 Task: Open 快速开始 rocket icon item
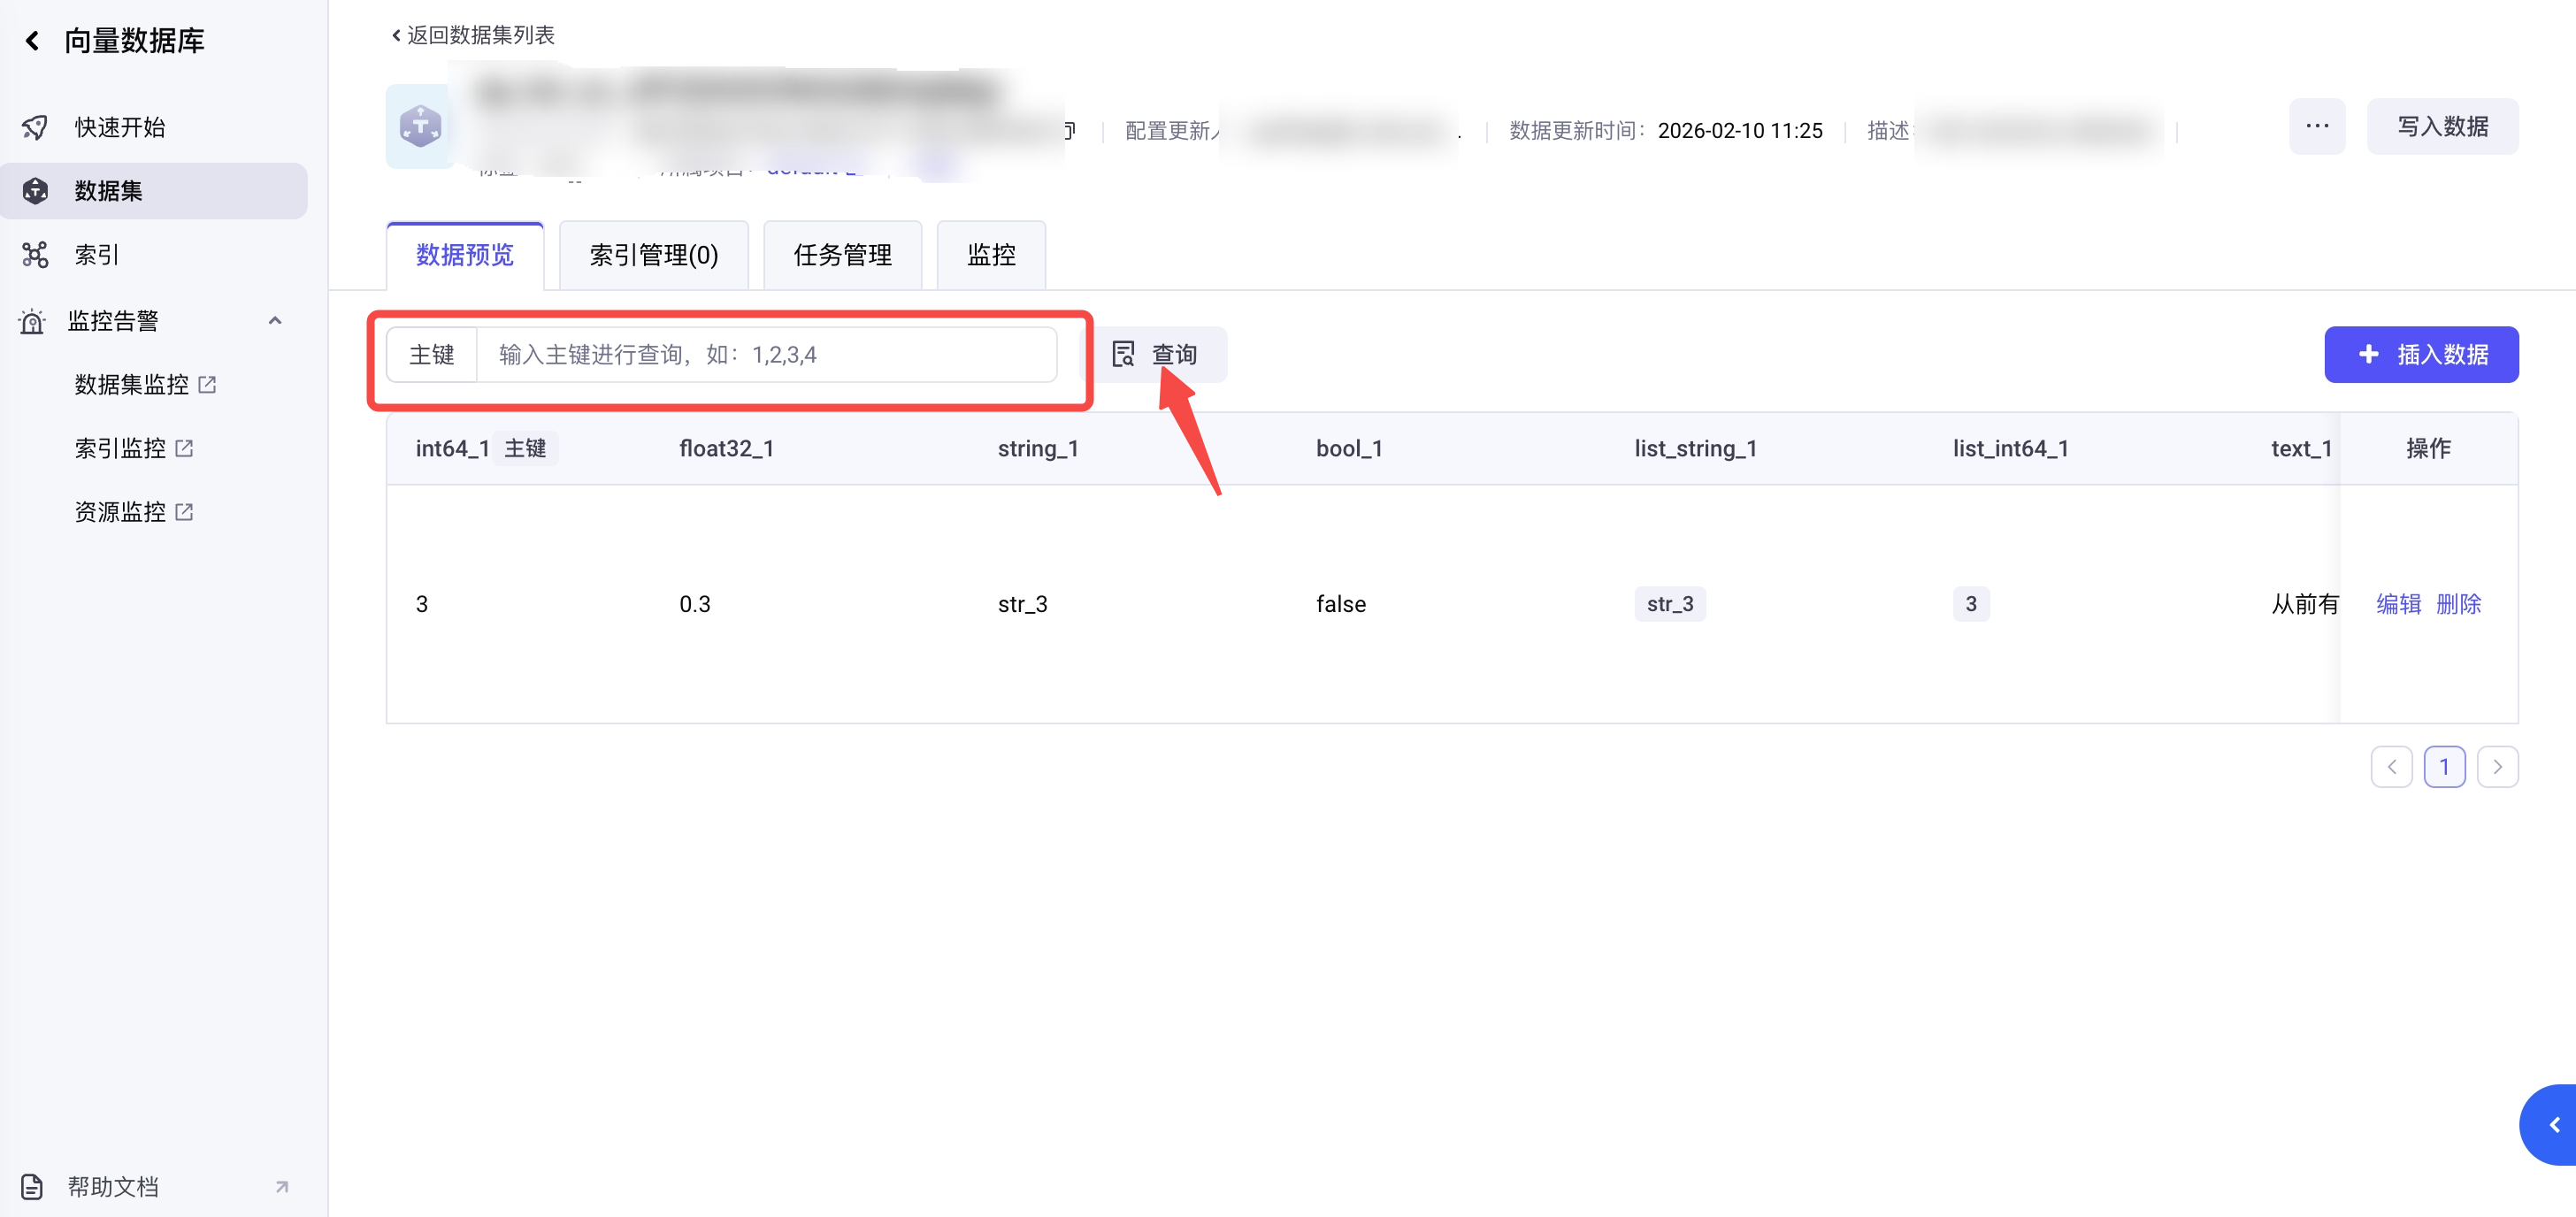[x=35, y=127]
